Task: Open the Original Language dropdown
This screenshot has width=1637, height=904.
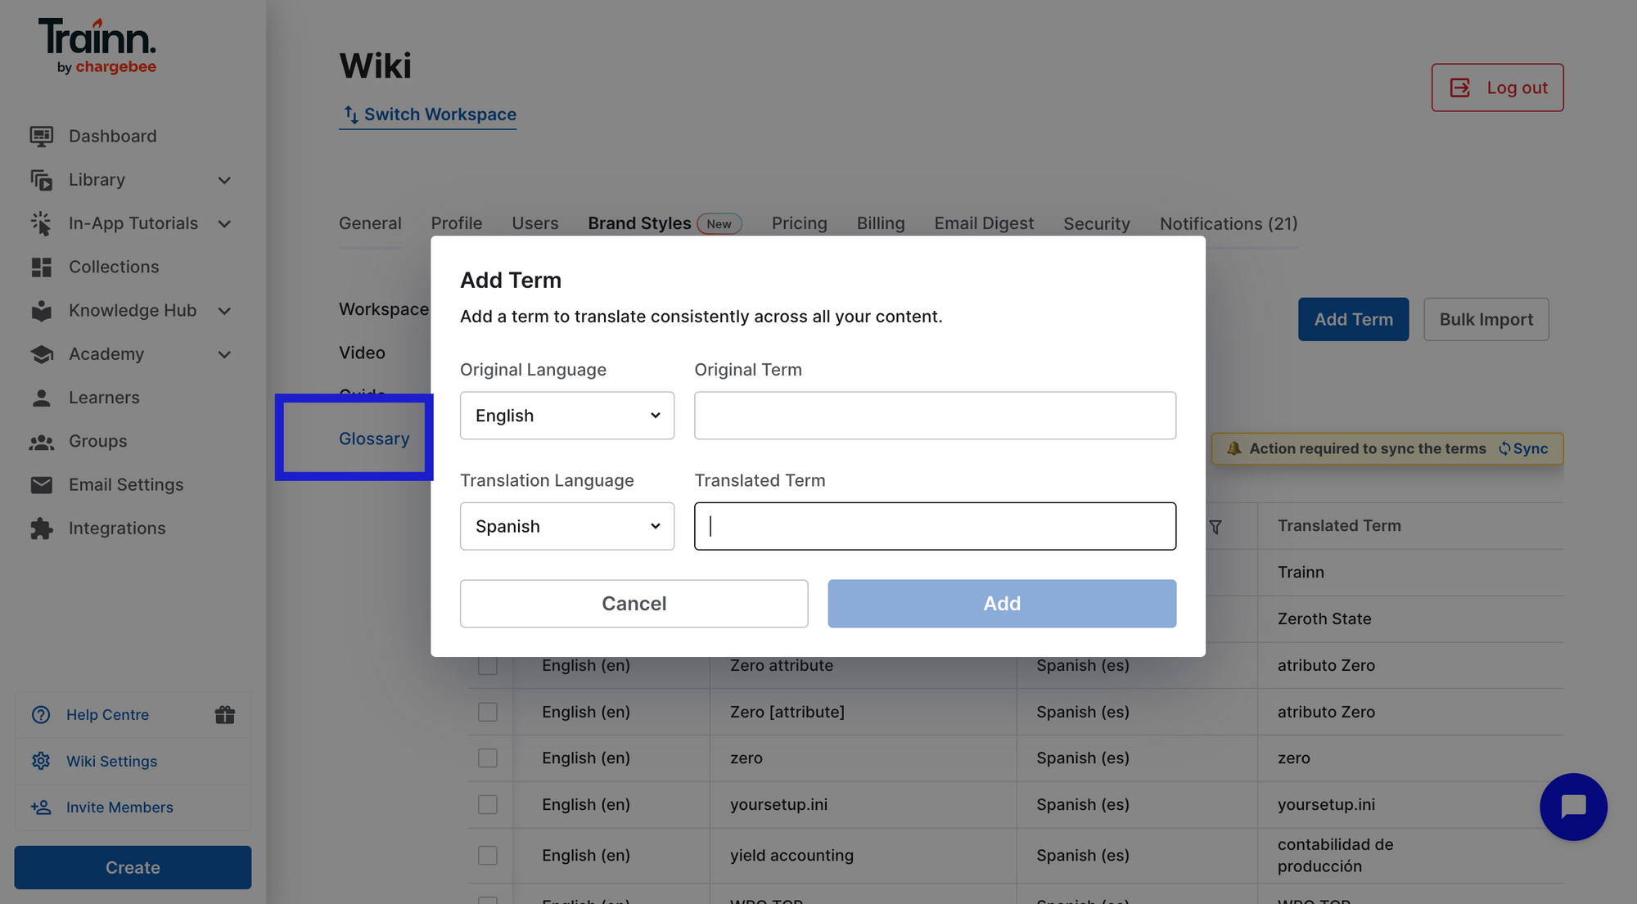Action: tap(567, 416)
